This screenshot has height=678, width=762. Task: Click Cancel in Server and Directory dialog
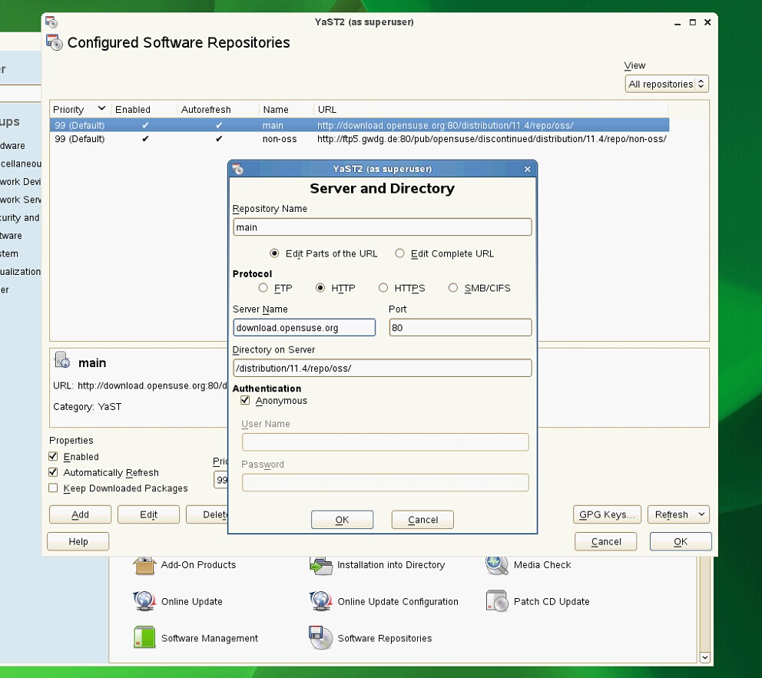422,520
